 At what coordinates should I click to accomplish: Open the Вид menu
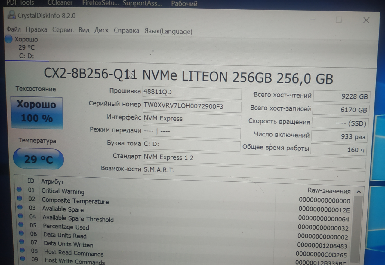[84, 30]
